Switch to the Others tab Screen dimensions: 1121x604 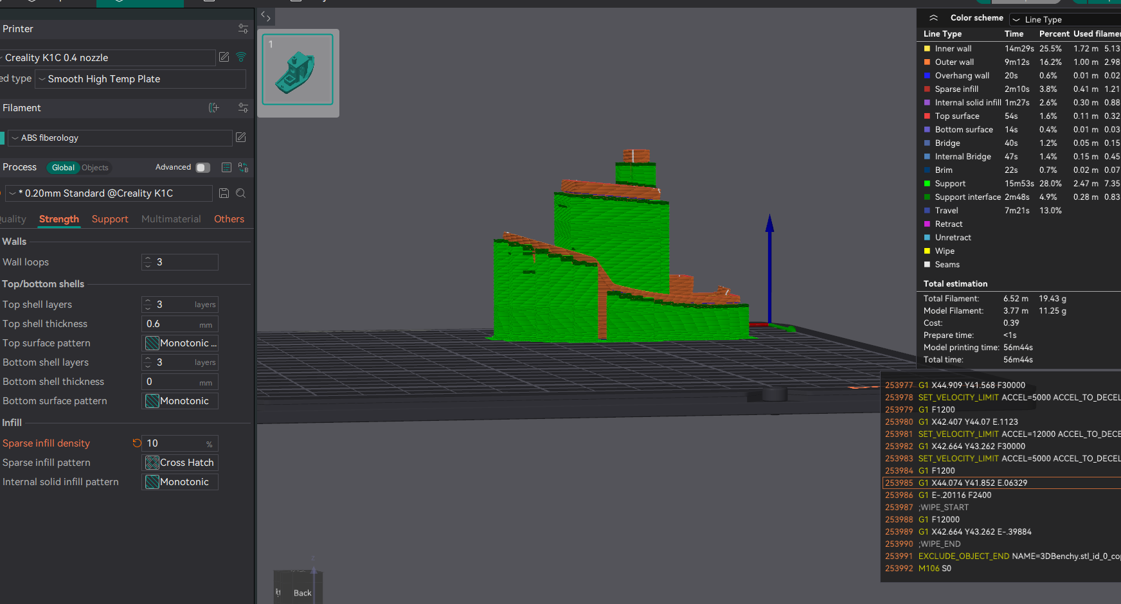pos(229,219)
